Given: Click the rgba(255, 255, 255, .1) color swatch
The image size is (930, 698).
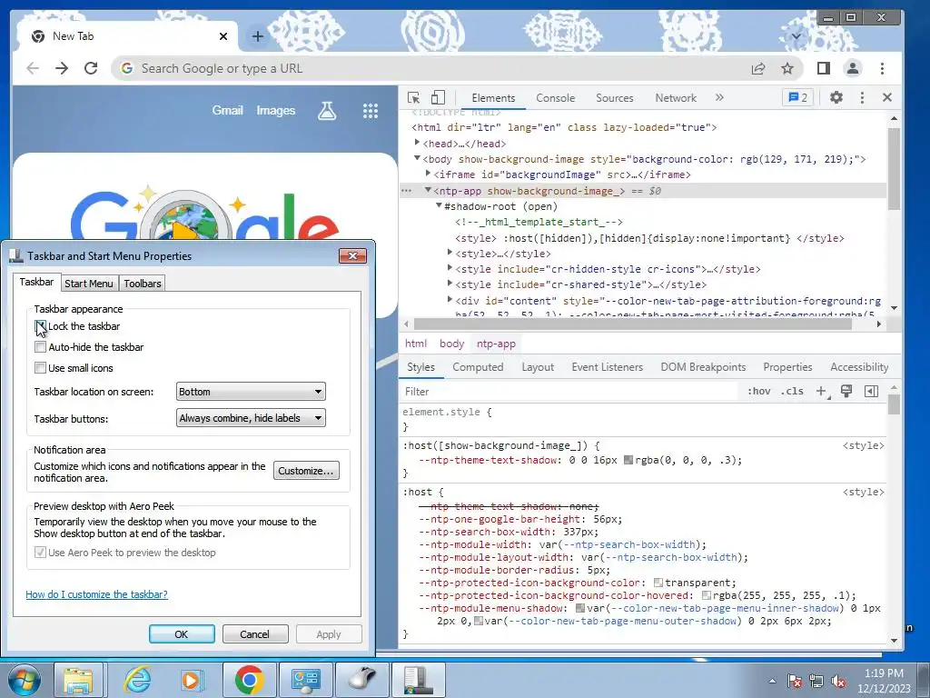Looking at the screenshot, I should [x=707, y=595].
